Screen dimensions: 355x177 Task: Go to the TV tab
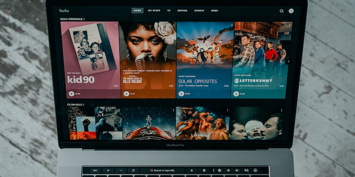[x=169, y=11]
